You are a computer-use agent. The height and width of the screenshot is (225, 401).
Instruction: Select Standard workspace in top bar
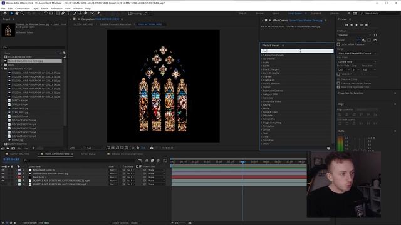(x=316, y=14)
